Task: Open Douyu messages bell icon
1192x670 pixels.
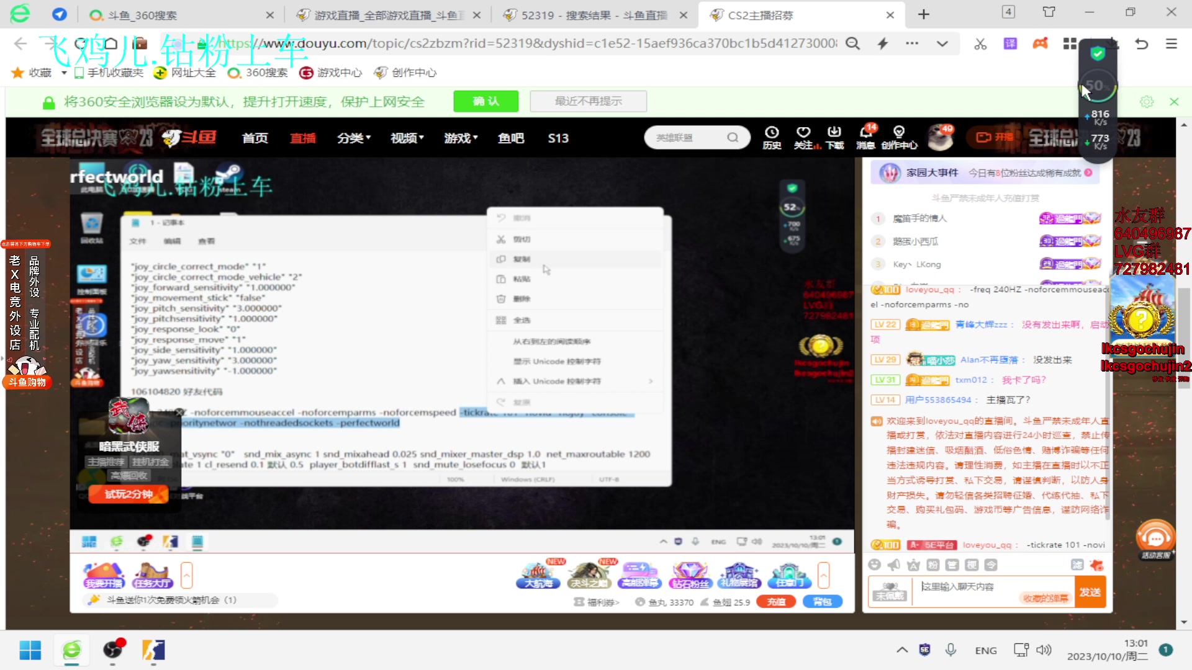Action: coord(865,137)
